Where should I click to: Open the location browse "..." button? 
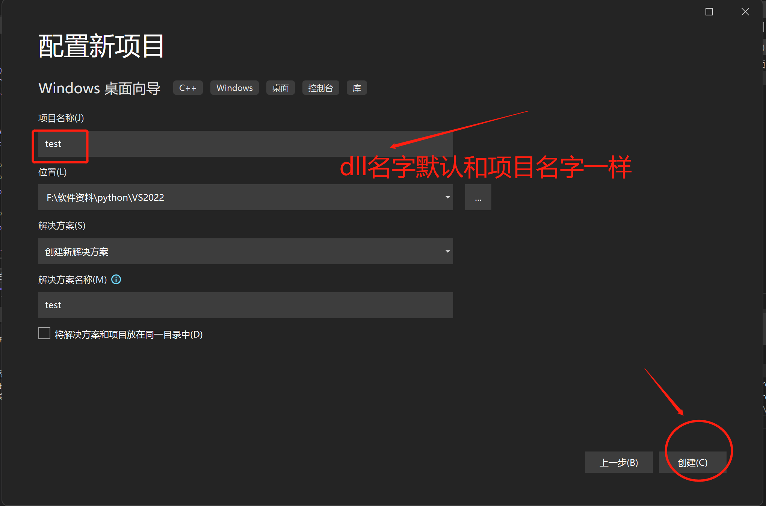pos(478,197)
